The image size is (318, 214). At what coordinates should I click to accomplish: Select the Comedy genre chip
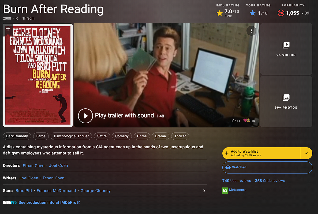[122, 136]
